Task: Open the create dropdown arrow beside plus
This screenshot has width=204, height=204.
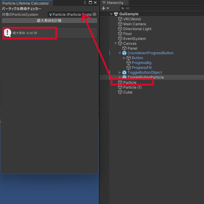Action: pos(108,8)
